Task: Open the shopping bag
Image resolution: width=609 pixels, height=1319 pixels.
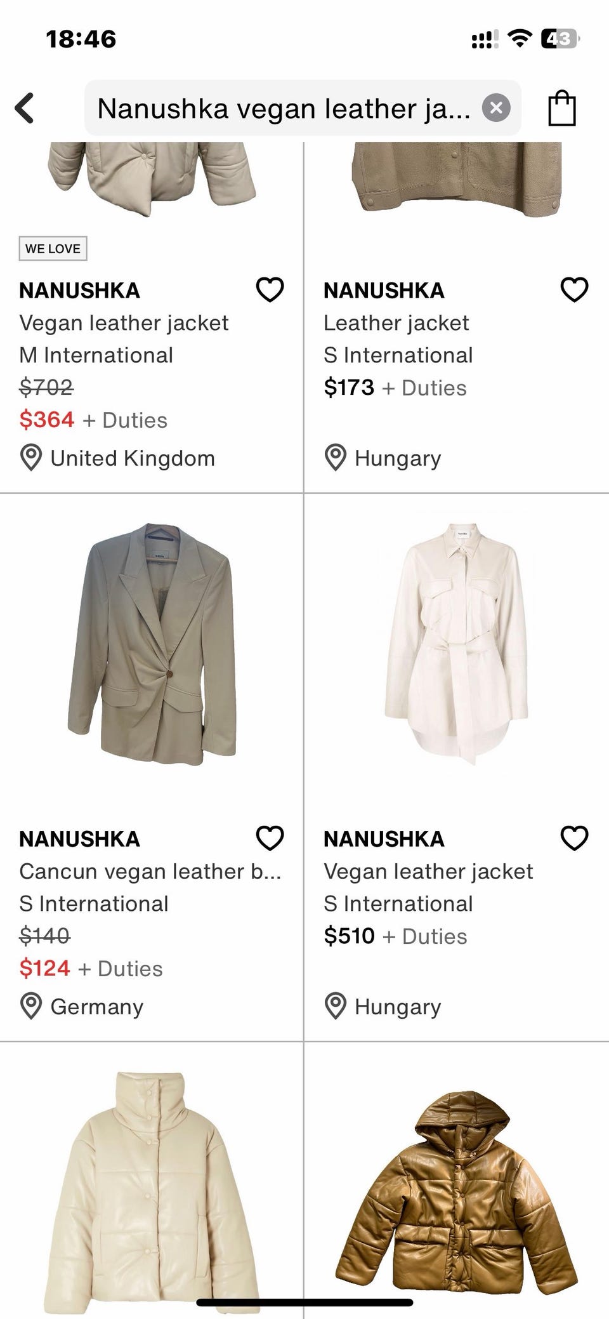Action: (x=562, y=109)
